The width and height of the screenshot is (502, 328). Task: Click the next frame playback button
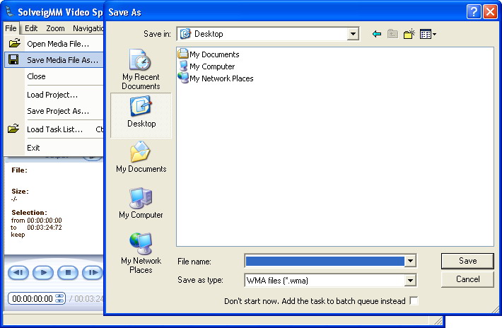(x=93, y=273)
